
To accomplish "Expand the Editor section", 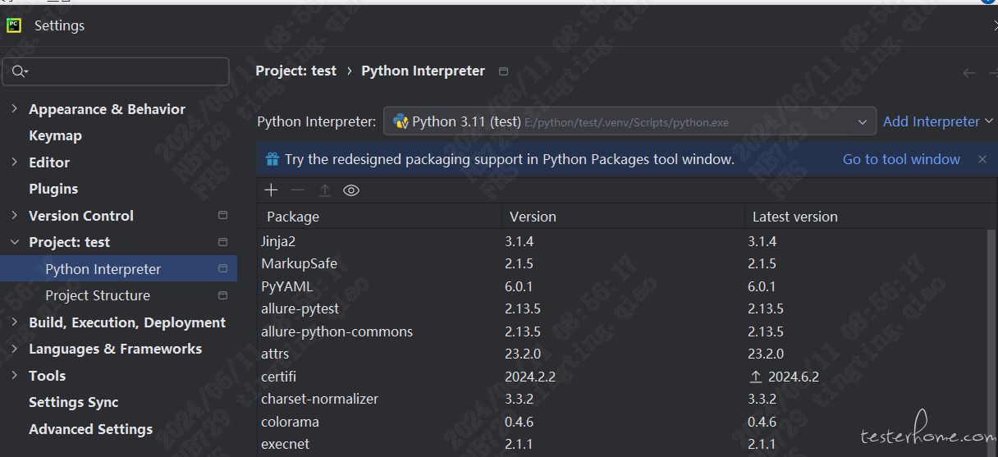I will tap(14, 162).
